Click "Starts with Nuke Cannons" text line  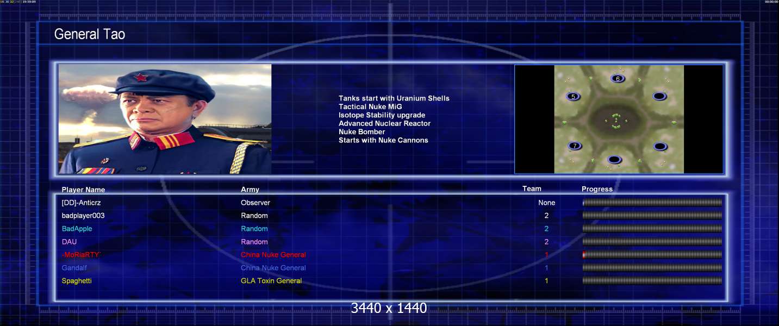383,140
